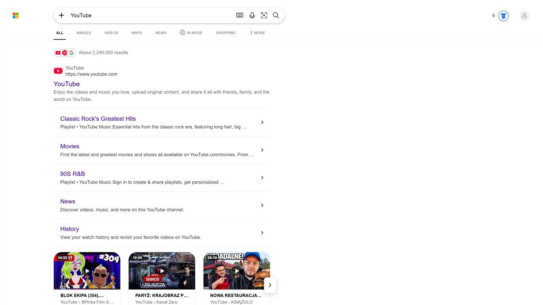Click the Microsoft logo icon

coord(16,16)
